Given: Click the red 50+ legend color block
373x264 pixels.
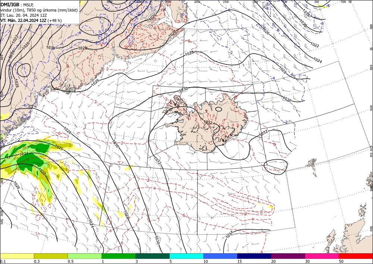Looking at the screenshot, I should 356,256.
